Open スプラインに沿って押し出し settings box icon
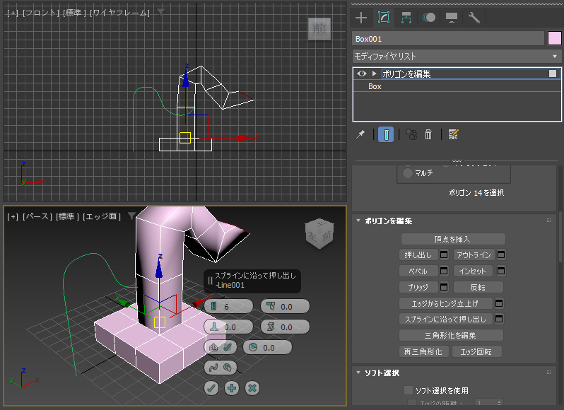Viewport: 564px width, 410px height. (x=499, y=319)
